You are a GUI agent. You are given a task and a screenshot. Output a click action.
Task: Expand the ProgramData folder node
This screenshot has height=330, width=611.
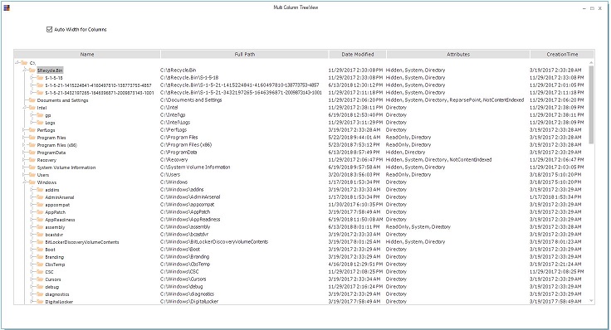[25, 153]
